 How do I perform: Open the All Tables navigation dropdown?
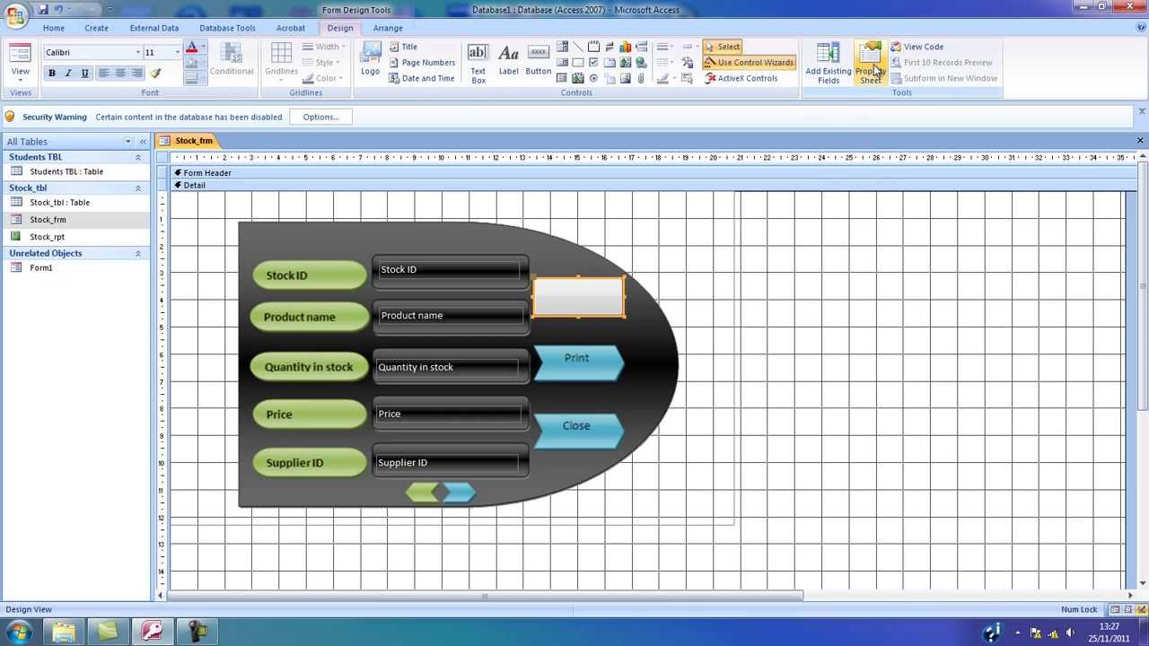point(127,142)
